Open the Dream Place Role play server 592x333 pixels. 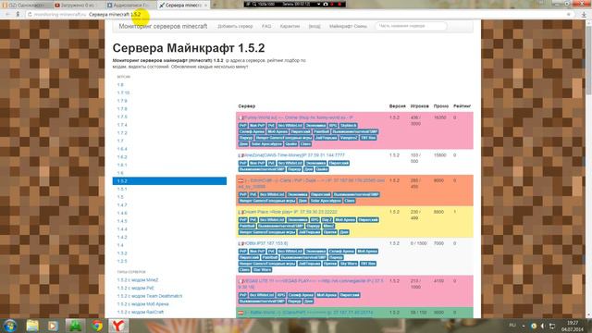pyautogui.click(x=290, y=212)
